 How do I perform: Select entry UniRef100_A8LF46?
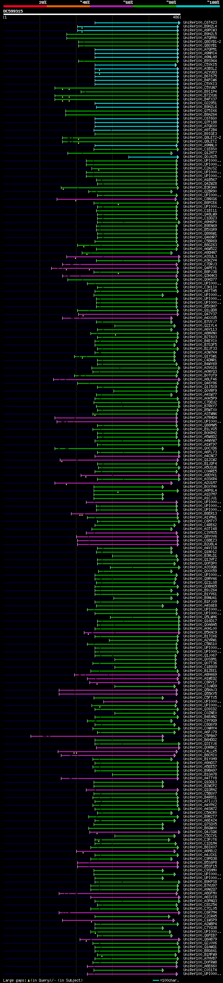pyautogui.click(x=200, y=379)
